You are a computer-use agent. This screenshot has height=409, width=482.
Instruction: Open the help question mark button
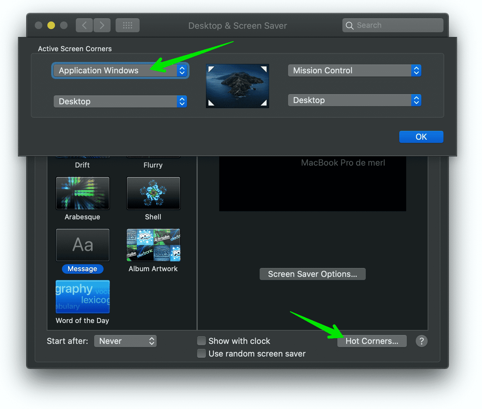(422, 341)
